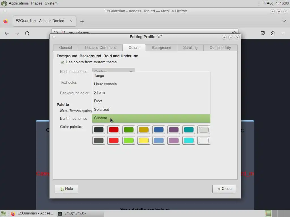Choose Solarized scheme
This screenshot has height=217, width=290.
point(151,110)
